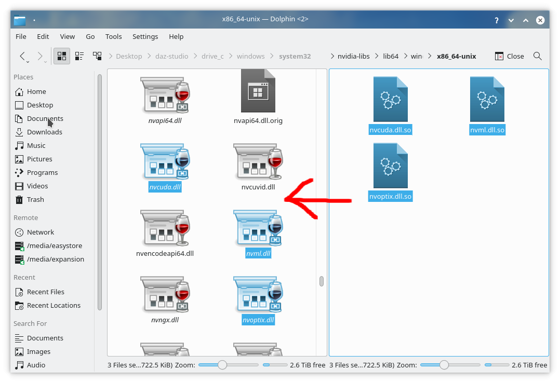Click the daz-studio breadcrumb

pyautogui.click(x=172, y=56)
